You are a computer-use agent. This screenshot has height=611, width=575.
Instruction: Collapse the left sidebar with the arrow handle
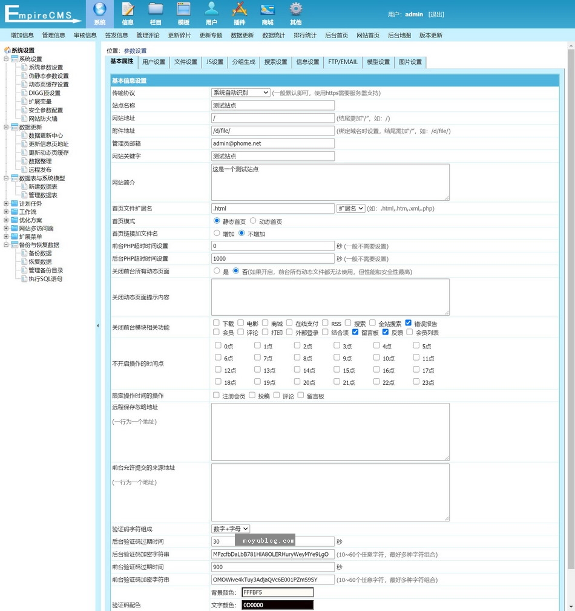pos(97,325)
